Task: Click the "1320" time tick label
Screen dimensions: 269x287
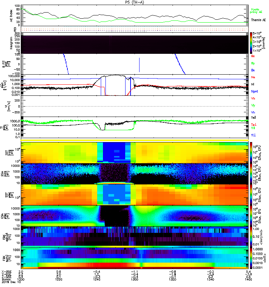Action: pyautogui.click(x=173, y=279)
